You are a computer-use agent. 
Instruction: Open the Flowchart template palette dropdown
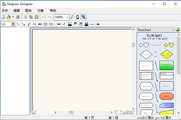coord(156,30)
